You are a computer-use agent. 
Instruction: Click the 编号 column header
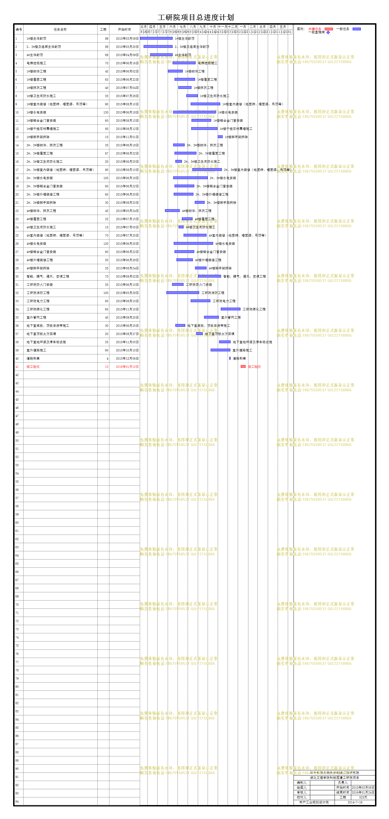[19, 30]
